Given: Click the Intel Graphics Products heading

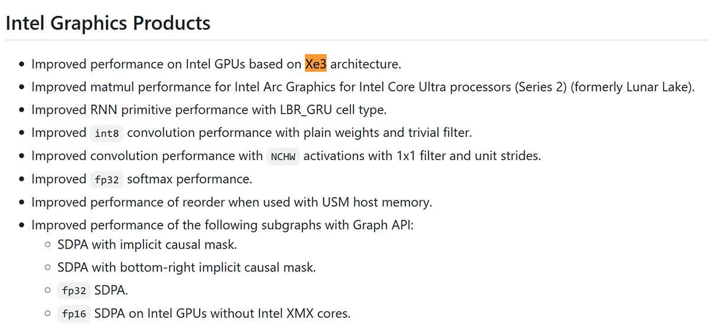Looking at the screenshot, I should [108, 23].
